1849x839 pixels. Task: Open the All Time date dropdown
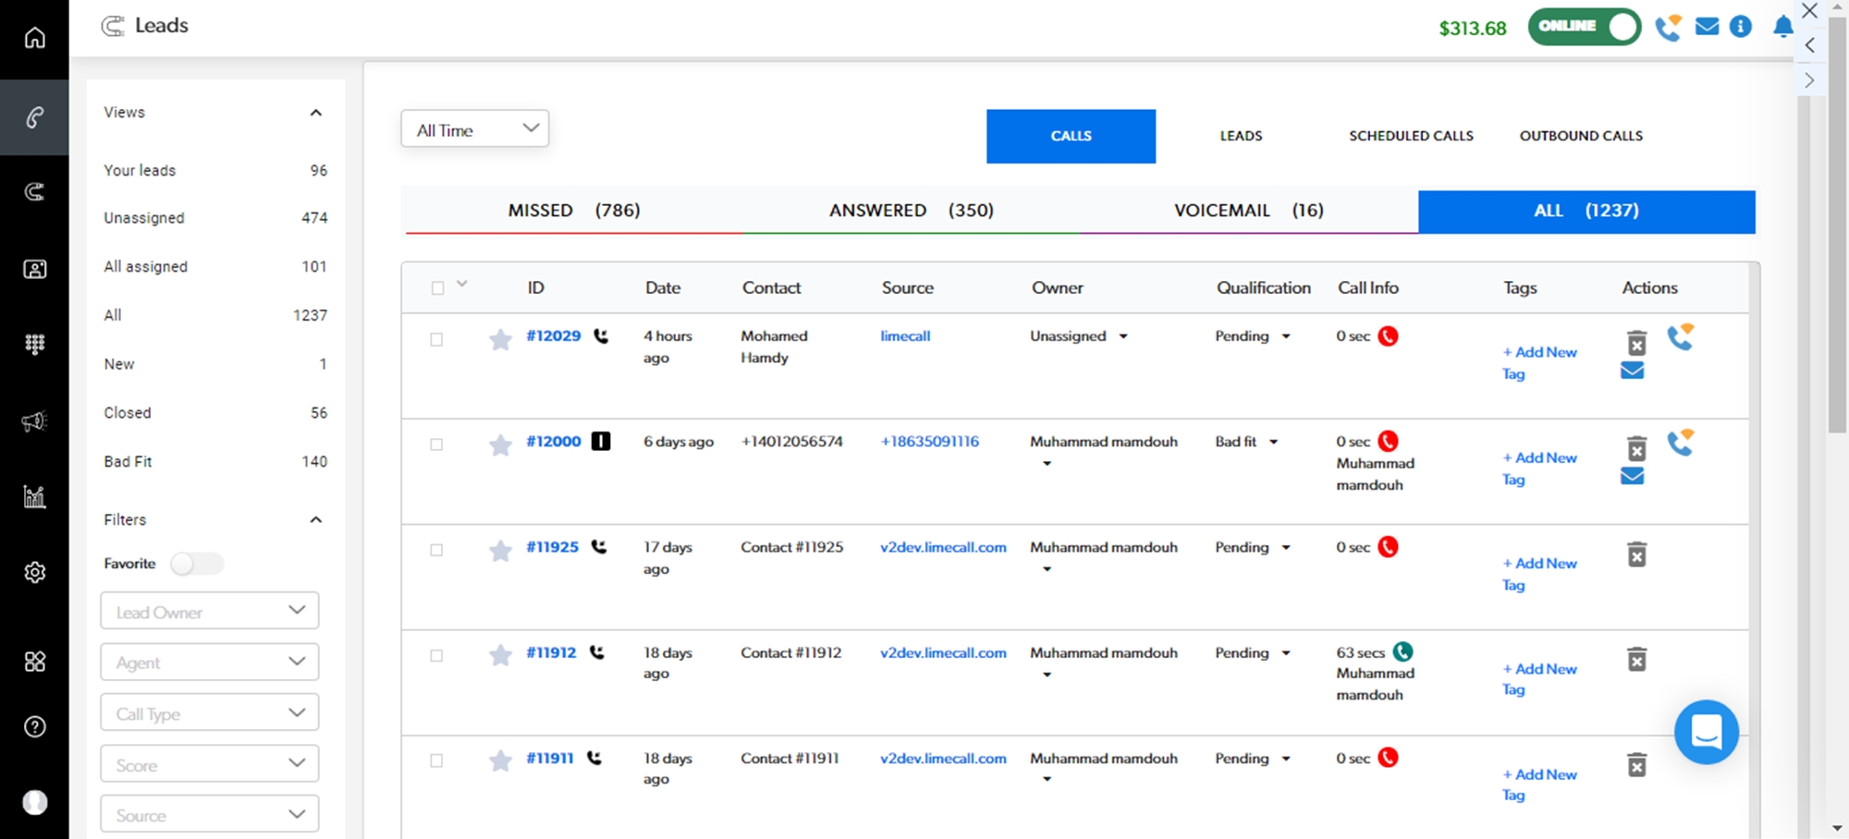click(x=474, y=129)
